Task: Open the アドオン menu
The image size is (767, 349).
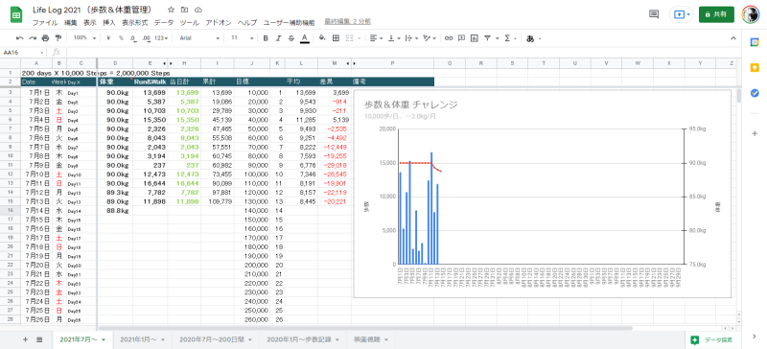Action: coord(219,22)
